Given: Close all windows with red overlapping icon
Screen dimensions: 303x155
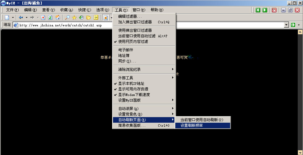Looking at the screenshot, I should tap(274, 10).
